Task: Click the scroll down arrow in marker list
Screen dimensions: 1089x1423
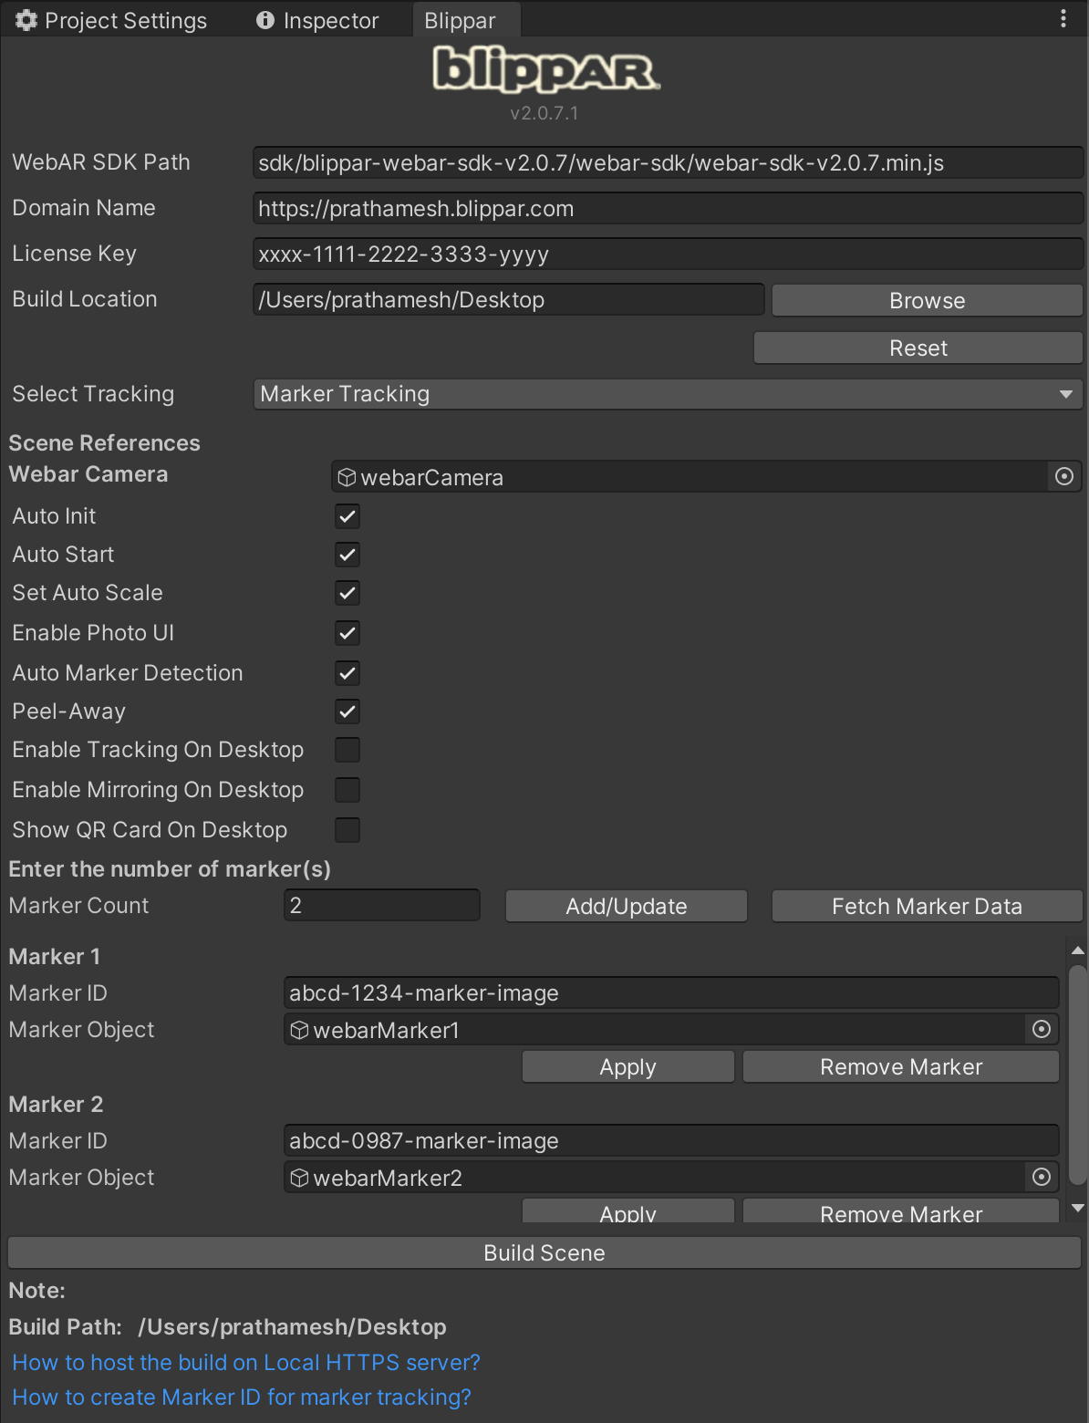Action: coord(1077,1209)
